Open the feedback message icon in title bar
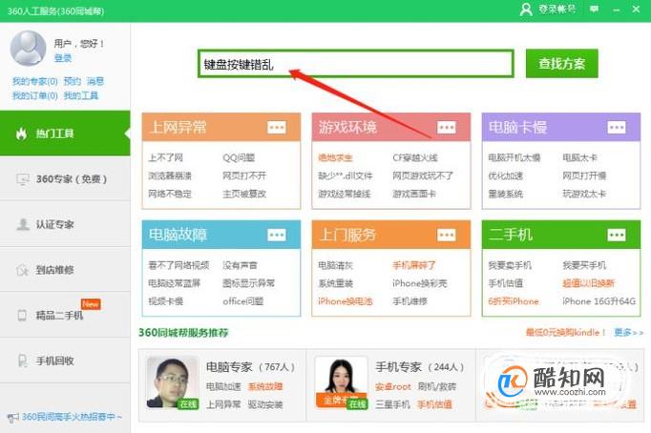 click(594, 10)
